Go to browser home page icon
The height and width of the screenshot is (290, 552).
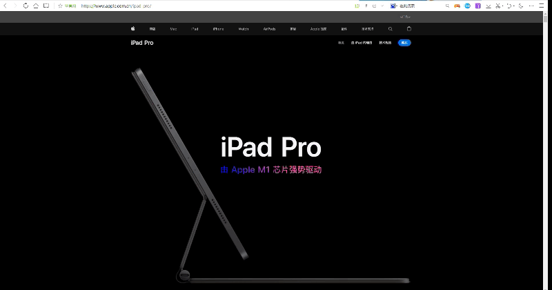click(36, 6)
